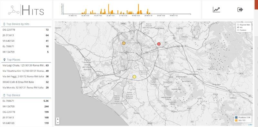The height and width of the screenshot is (127, 258).
Task: Click the blue Positions legend swatch
Action: tap(236, 117)
